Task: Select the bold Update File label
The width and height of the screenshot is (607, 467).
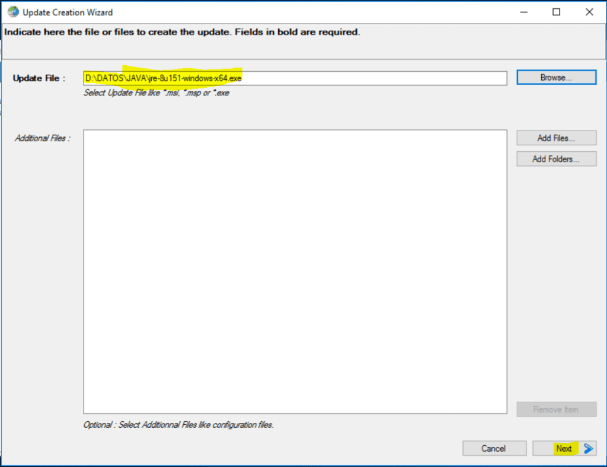Action: (x=39, y=78)
